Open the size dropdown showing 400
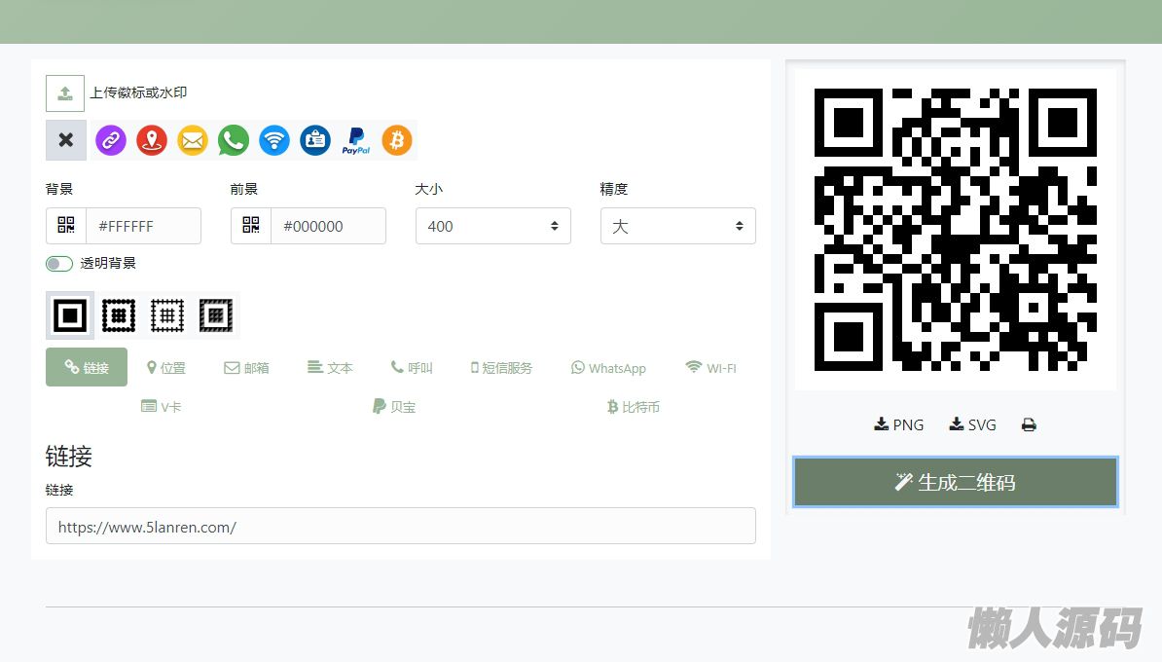This screenshot has width=1162, height=662. (492, 225)
